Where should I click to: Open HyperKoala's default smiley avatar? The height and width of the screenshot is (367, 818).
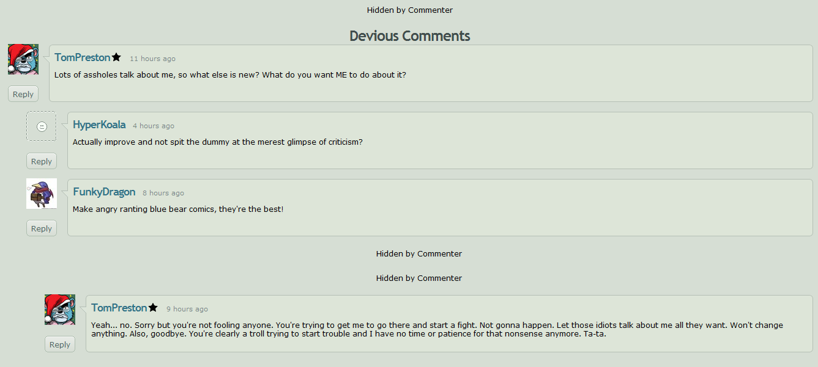coord(42,126)
